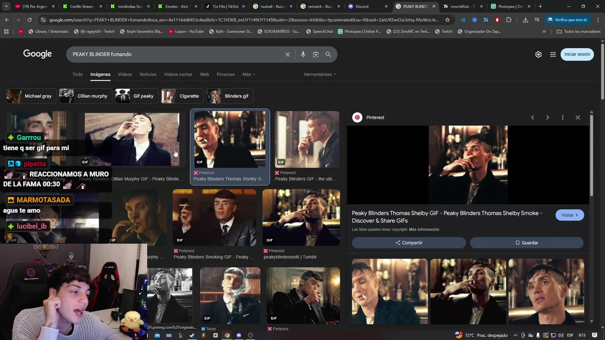605x340 pixels.
Task: Open the Más información copyright link
Action: (424, 229)
